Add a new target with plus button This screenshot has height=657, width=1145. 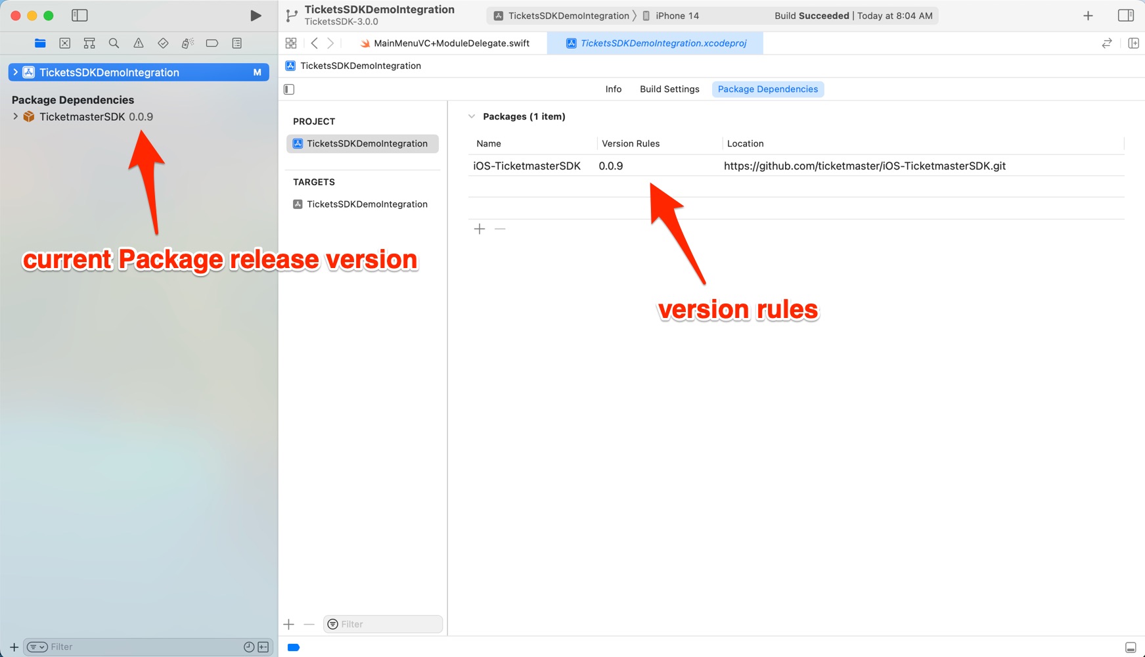pos(289,624)
